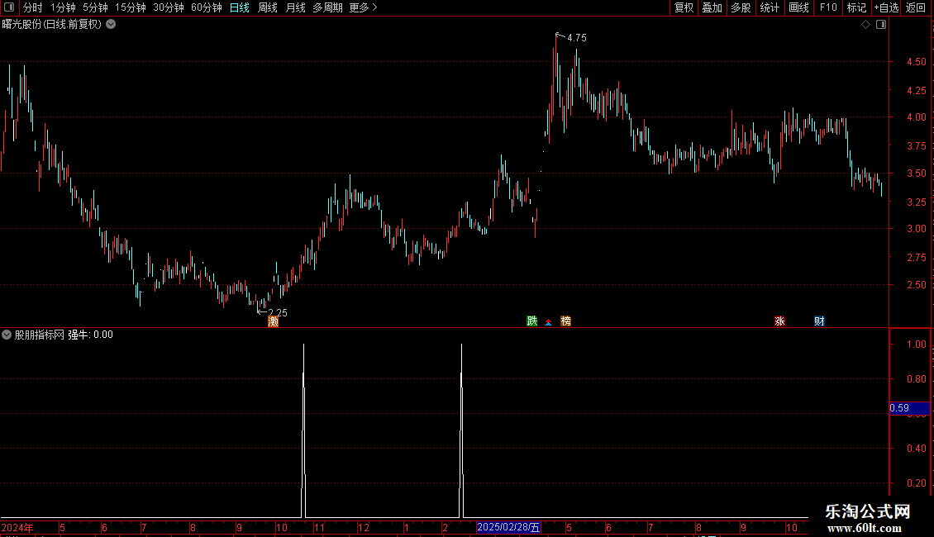Expand the 更多 periods menu
The width and height of the screenshot is (934, 537).
pos(363,7)
